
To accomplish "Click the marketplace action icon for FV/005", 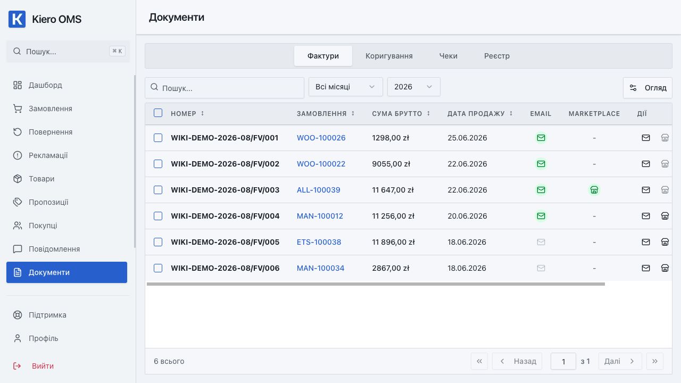I will [665, 242].
